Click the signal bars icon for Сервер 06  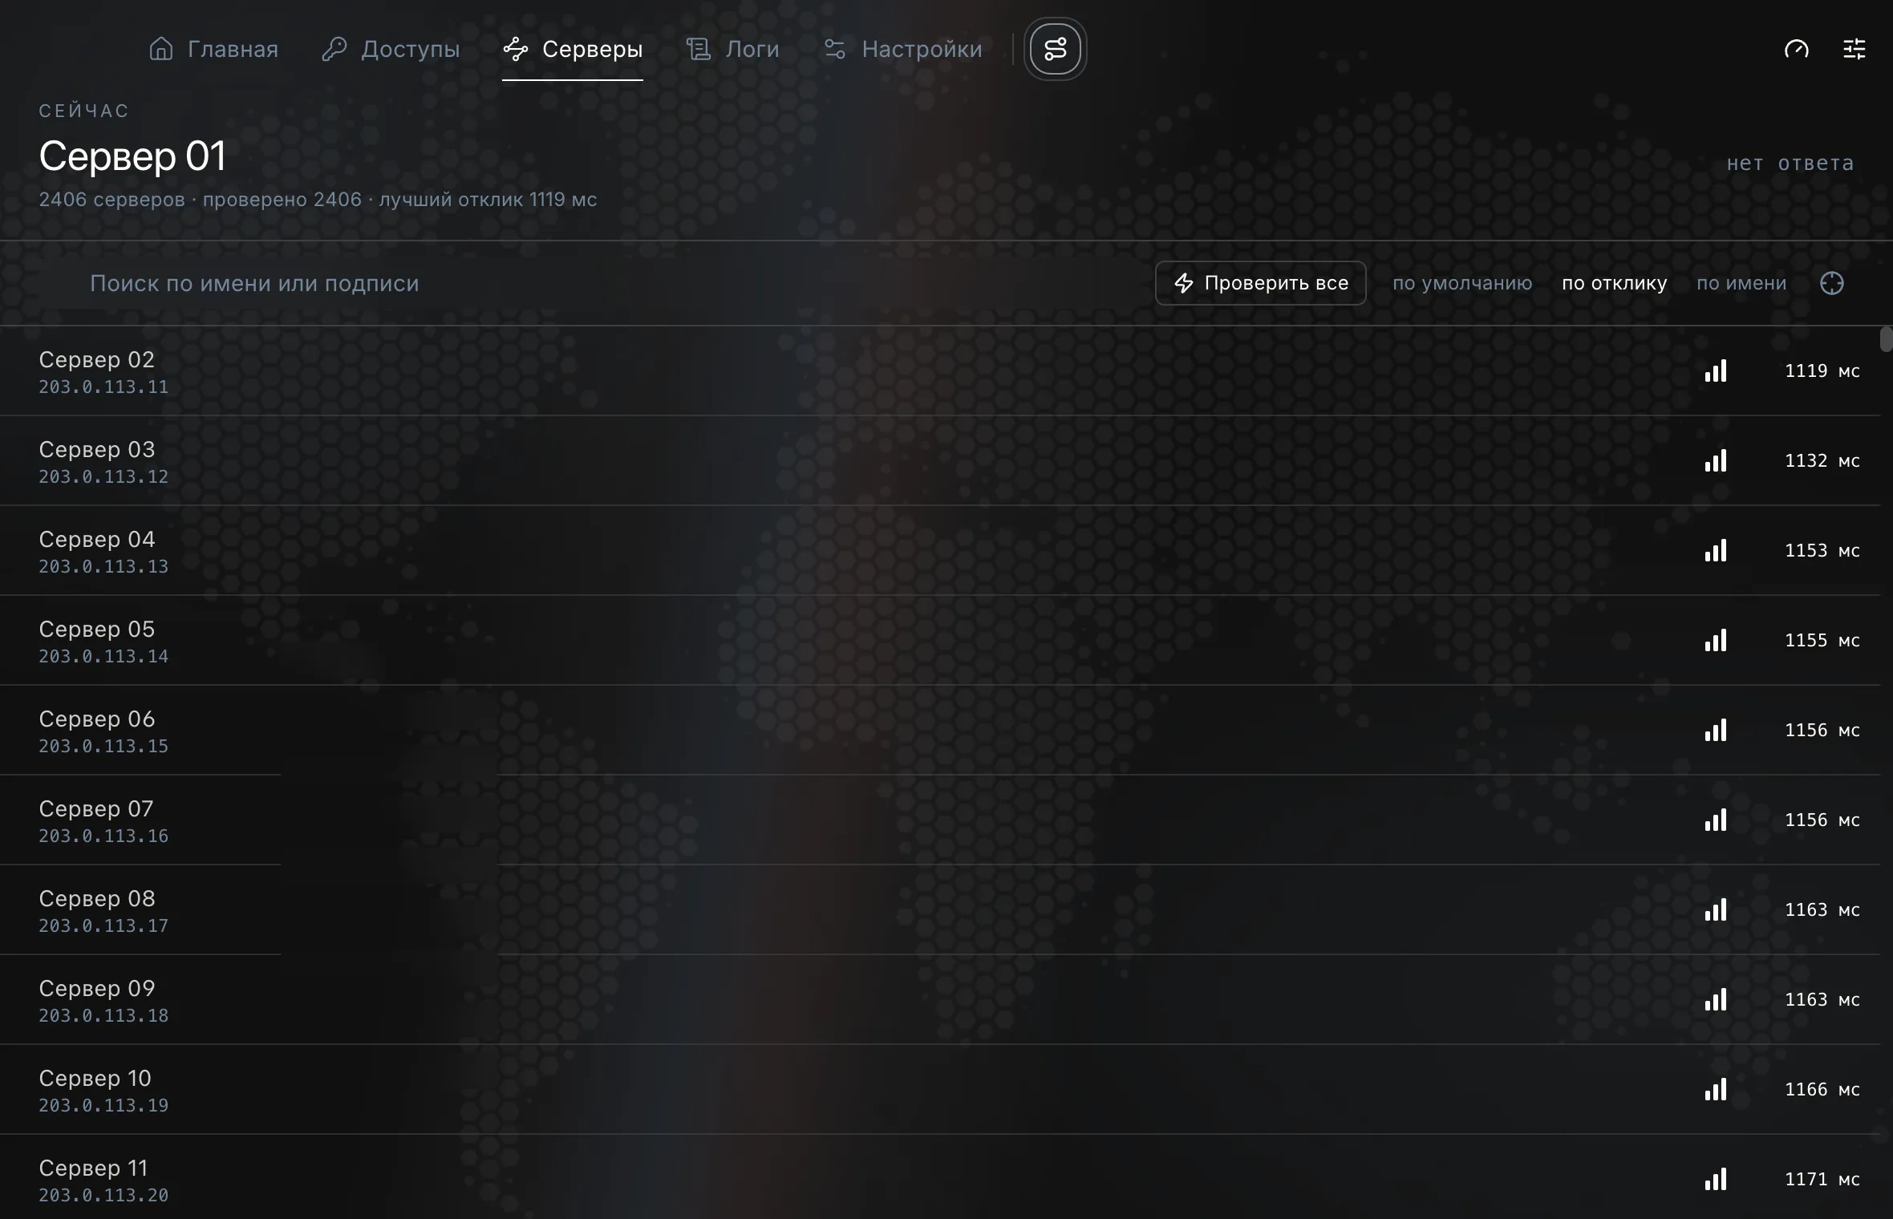[x=1716, y=730]
